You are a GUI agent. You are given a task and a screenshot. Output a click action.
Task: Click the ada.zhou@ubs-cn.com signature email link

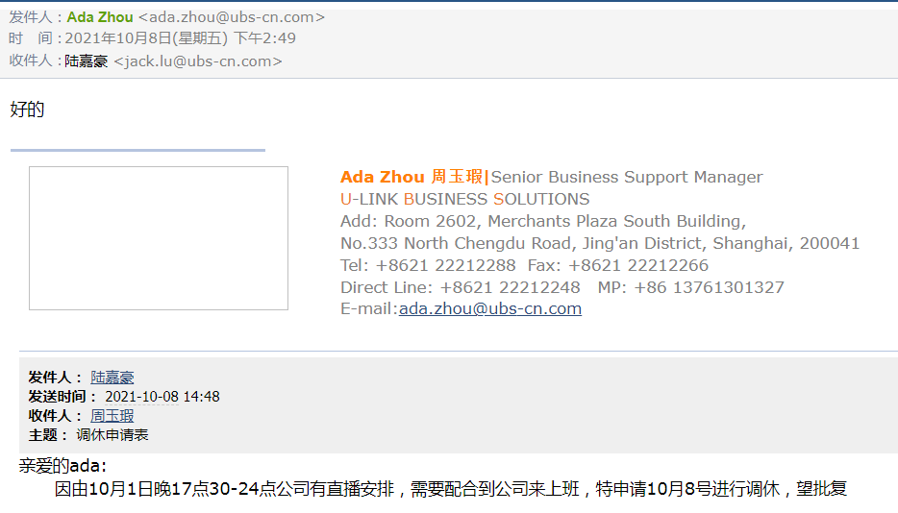coord(489,309)
